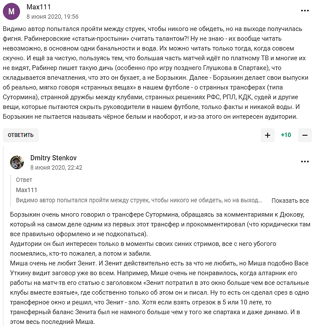Click the timestamp 8 июня 2020, 22:42
The width and height of the screenshot is (313, 326).
pyautogui.click(x=56, y=167)
